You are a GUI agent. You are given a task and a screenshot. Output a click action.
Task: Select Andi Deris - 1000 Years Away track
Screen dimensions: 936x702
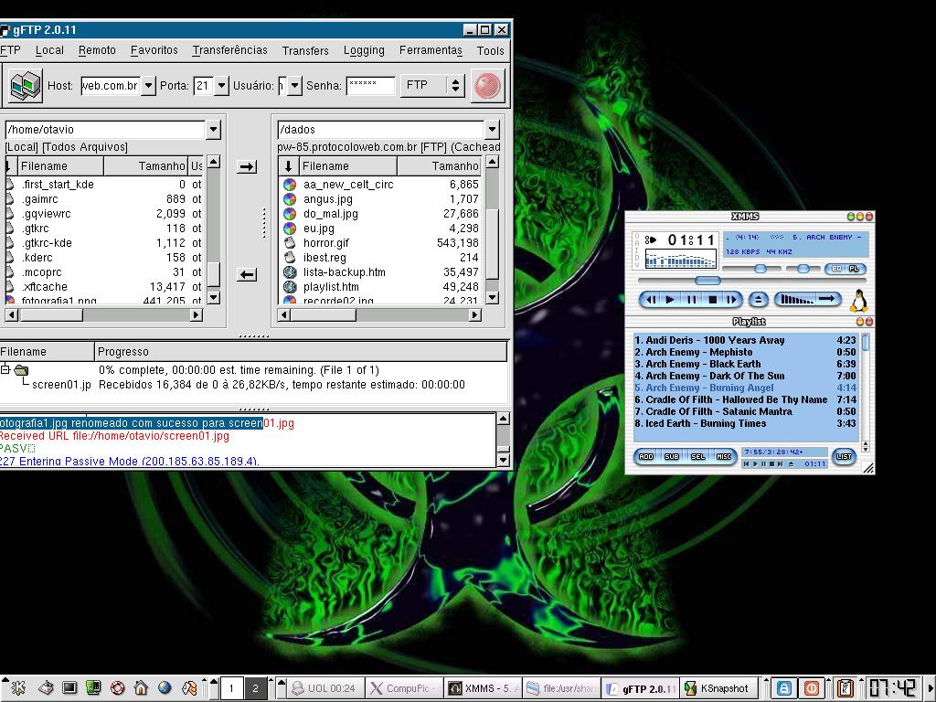point(745,340)
